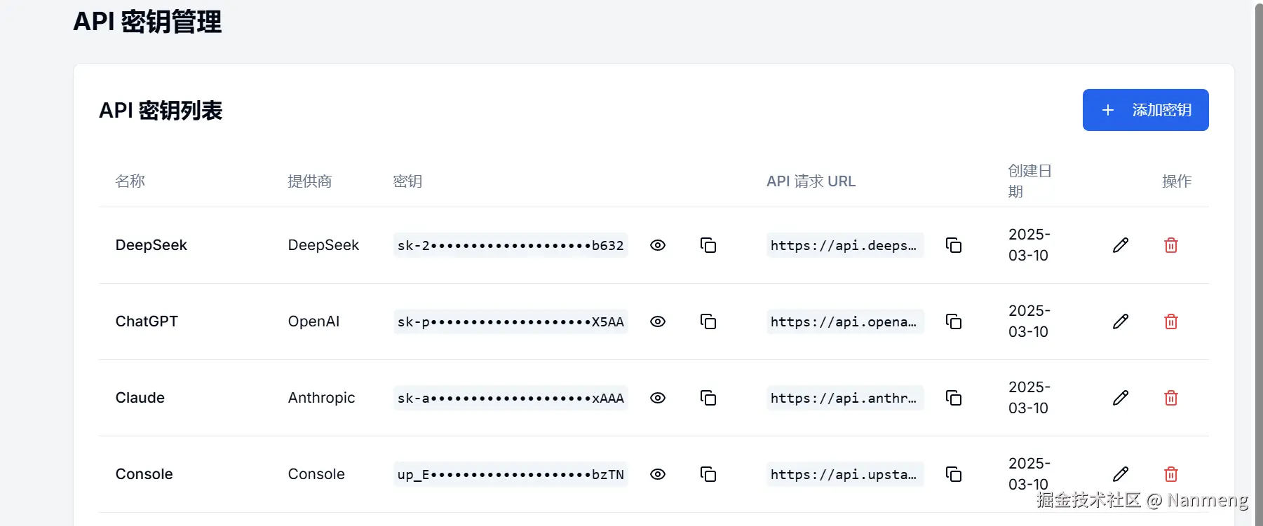
Task: Copy the Console API key
Action: click(708, 474)
